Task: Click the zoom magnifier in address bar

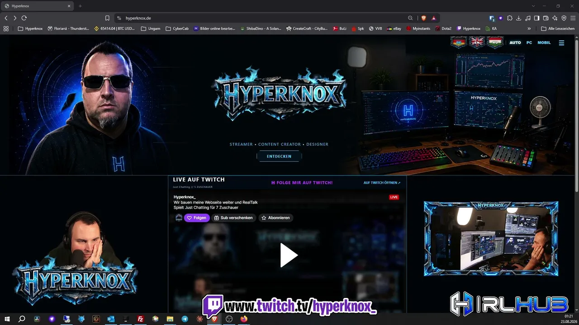Action: tap(410, 18)
